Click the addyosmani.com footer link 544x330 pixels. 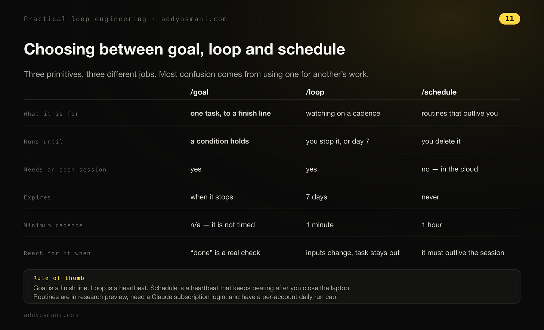pyautogui.click(x=51, y=315)
